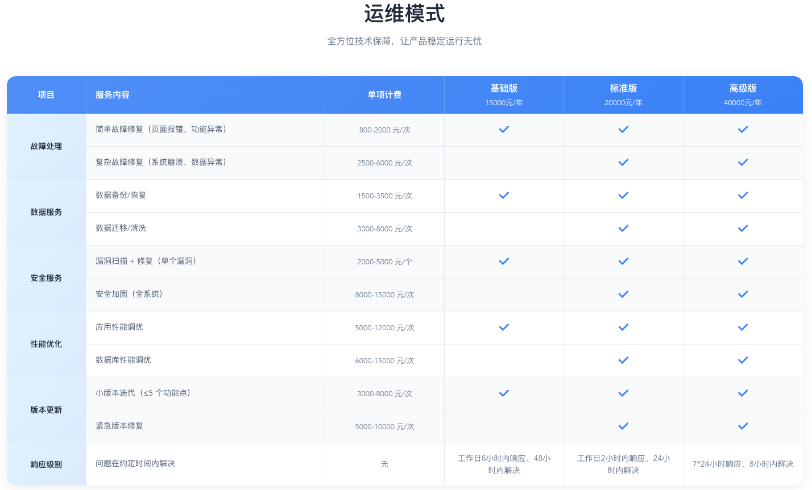Click the 8000-15000 元/次 price cell
Image resolution: width=812 pixels, height=490 pixels.
tap(384, 295)
